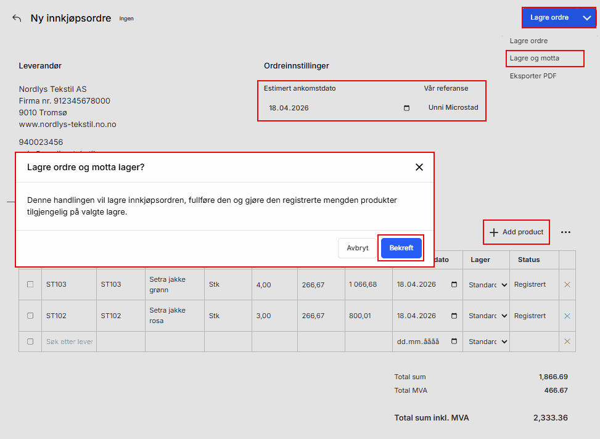
Task: Delete the ST102 row using X icon
Action: click(x=567, y=316)
